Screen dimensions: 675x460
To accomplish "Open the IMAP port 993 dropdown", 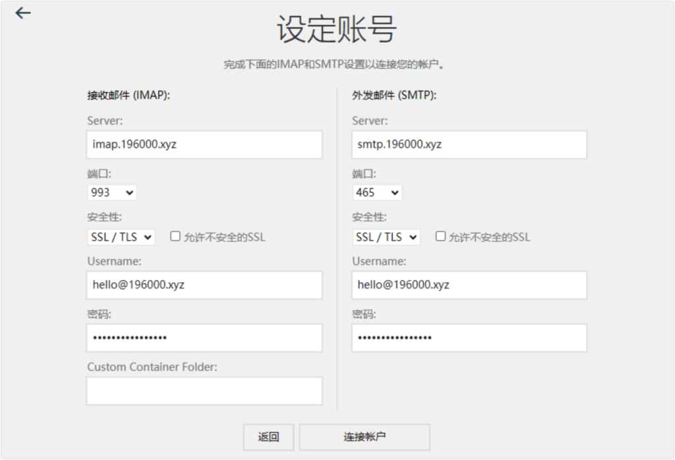I will [x=111, y=192].
